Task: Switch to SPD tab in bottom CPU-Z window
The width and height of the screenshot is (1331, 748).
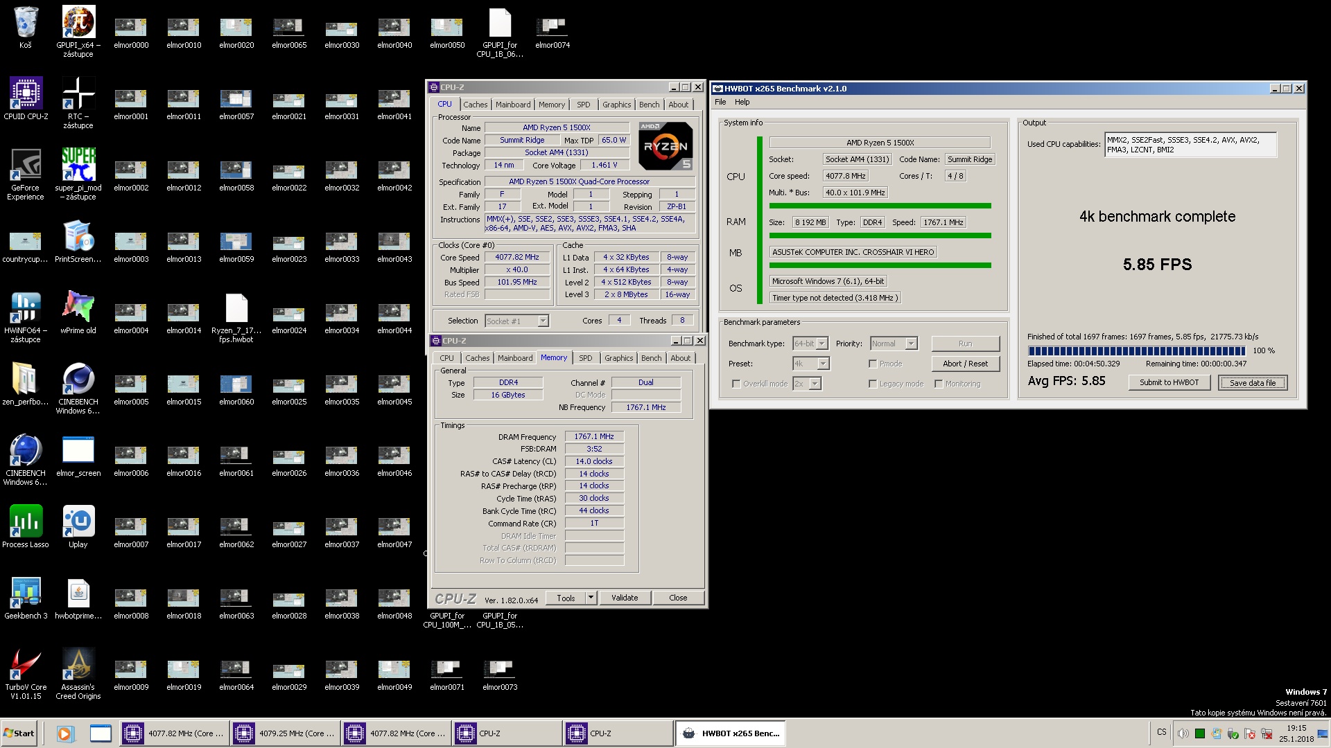Action: pos(586,358)
